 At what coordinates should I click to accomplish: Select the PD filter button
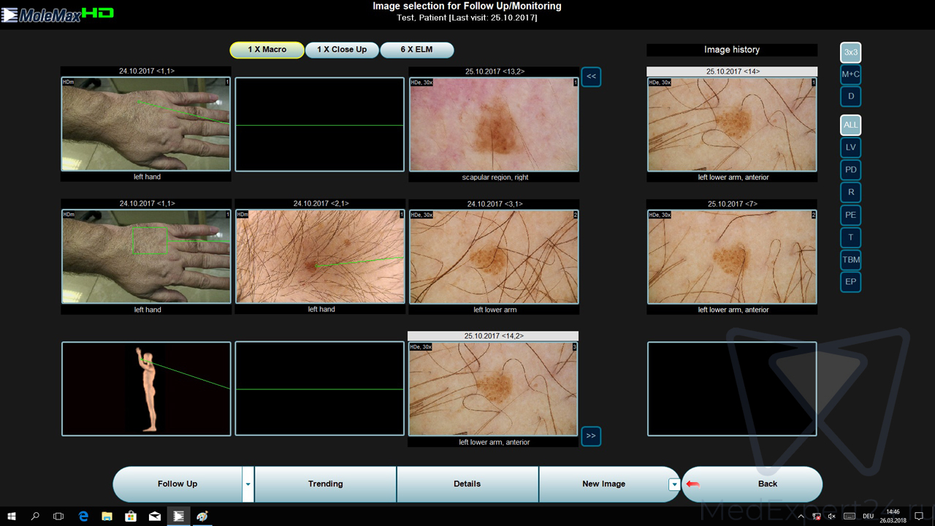coord(850,170)
